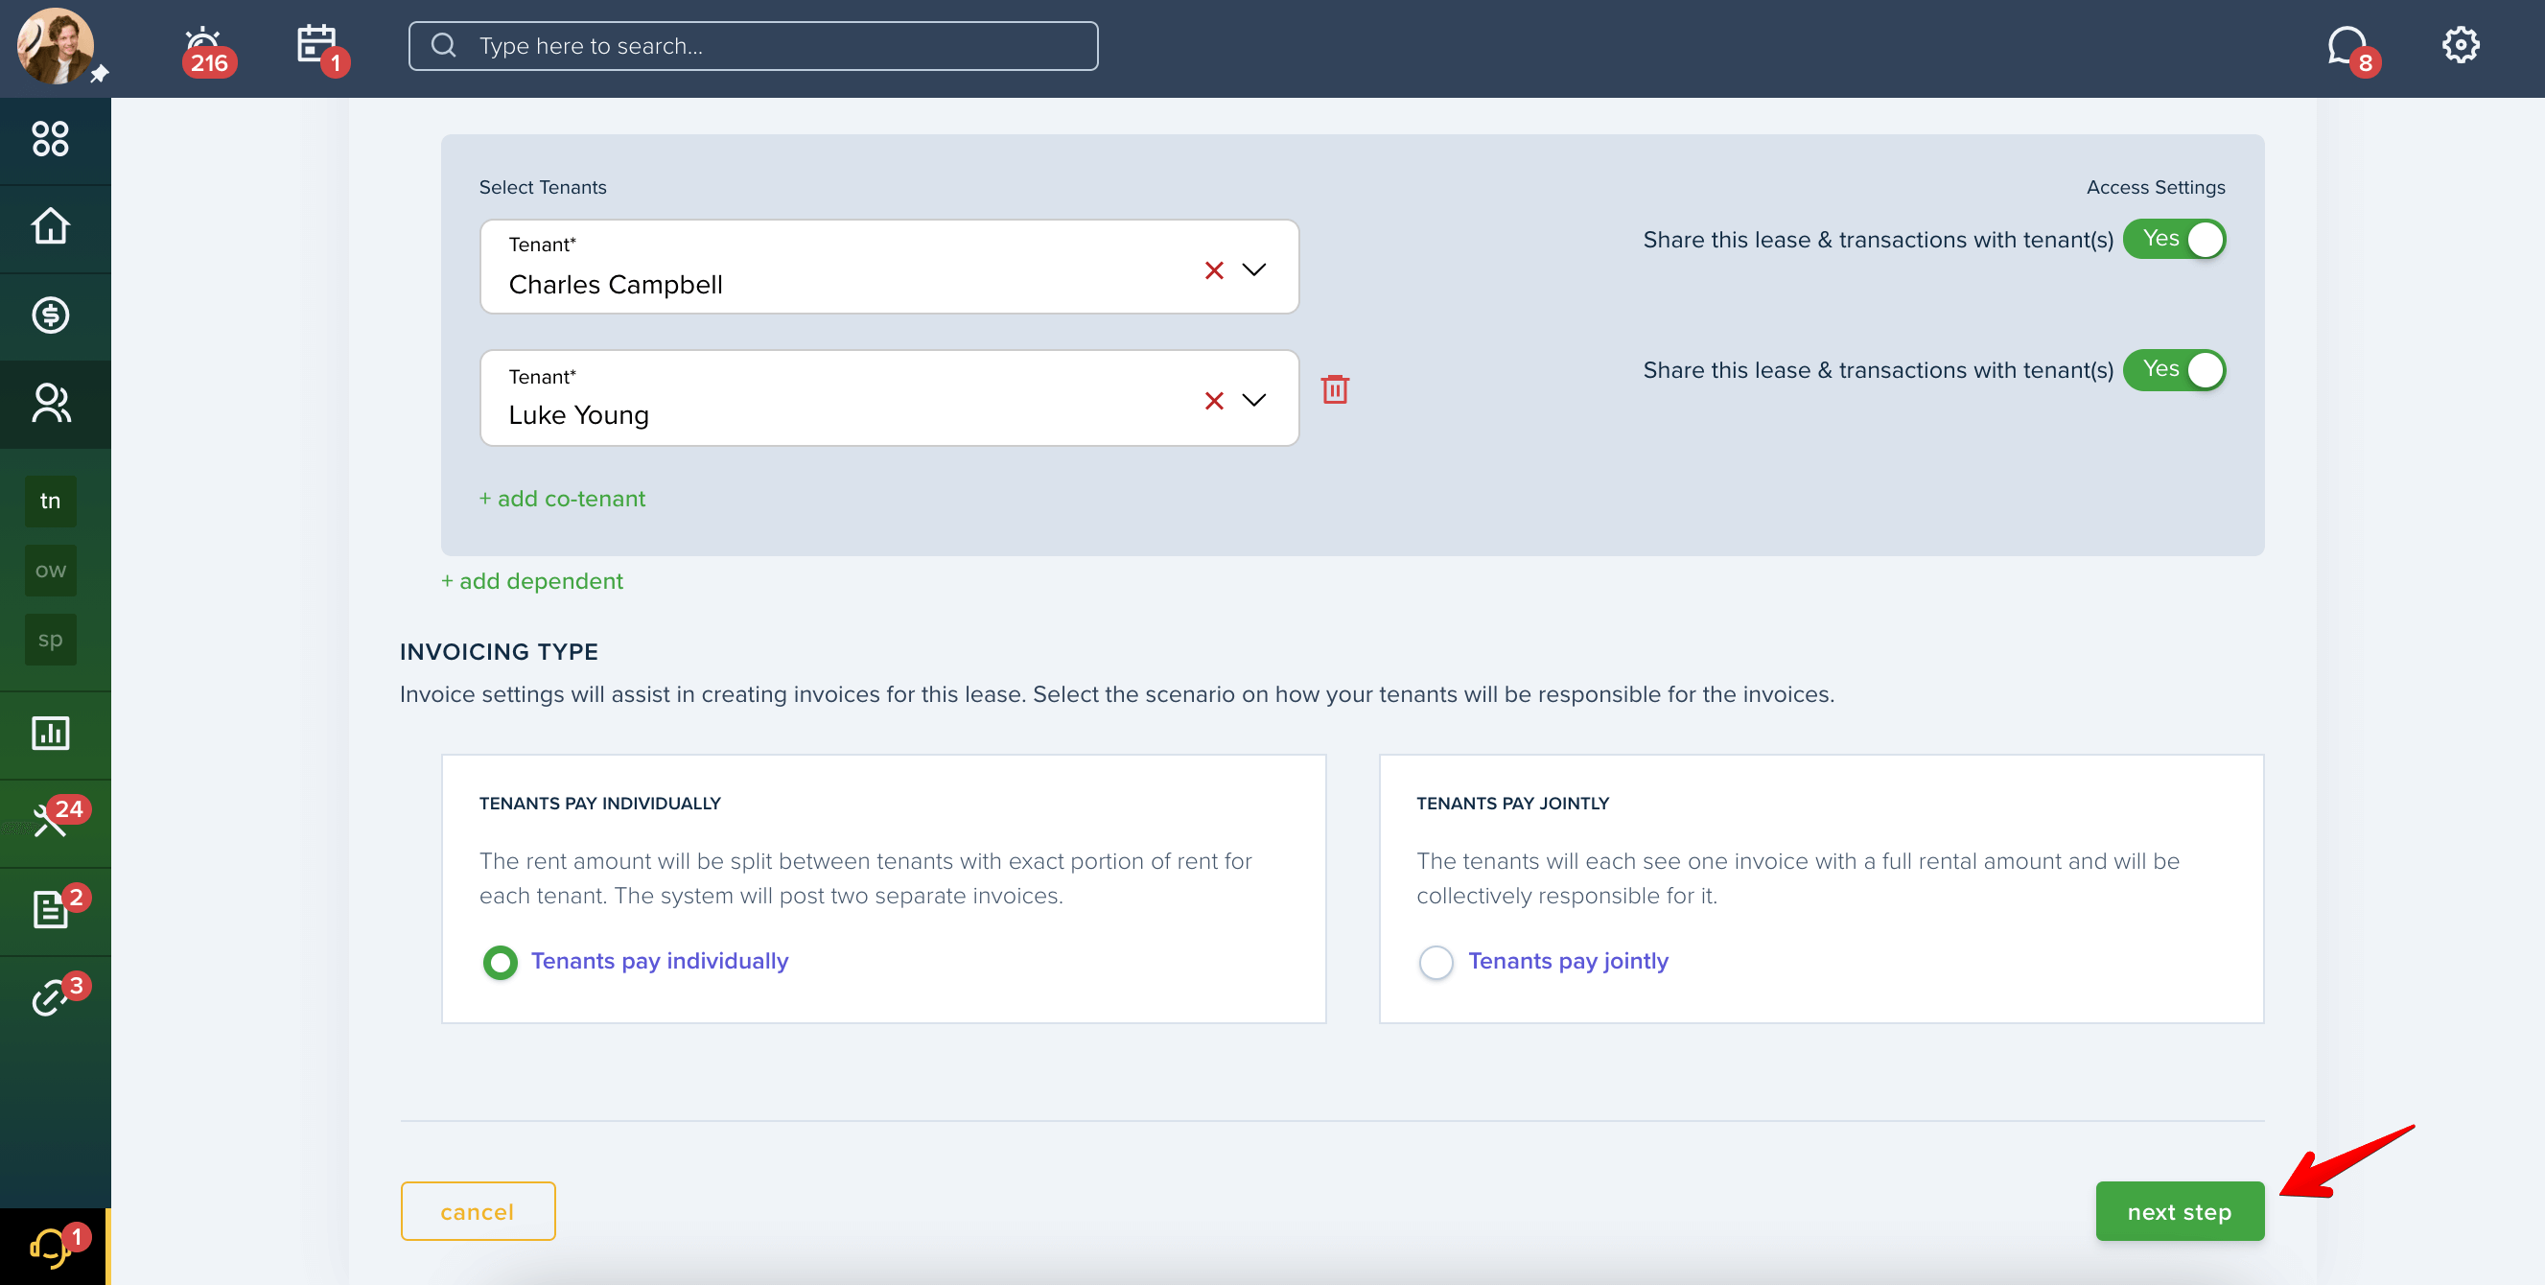This screenshot has height=1285, width=2545.
Task: Click the cancel button
Action: (x=479, y=1211)
